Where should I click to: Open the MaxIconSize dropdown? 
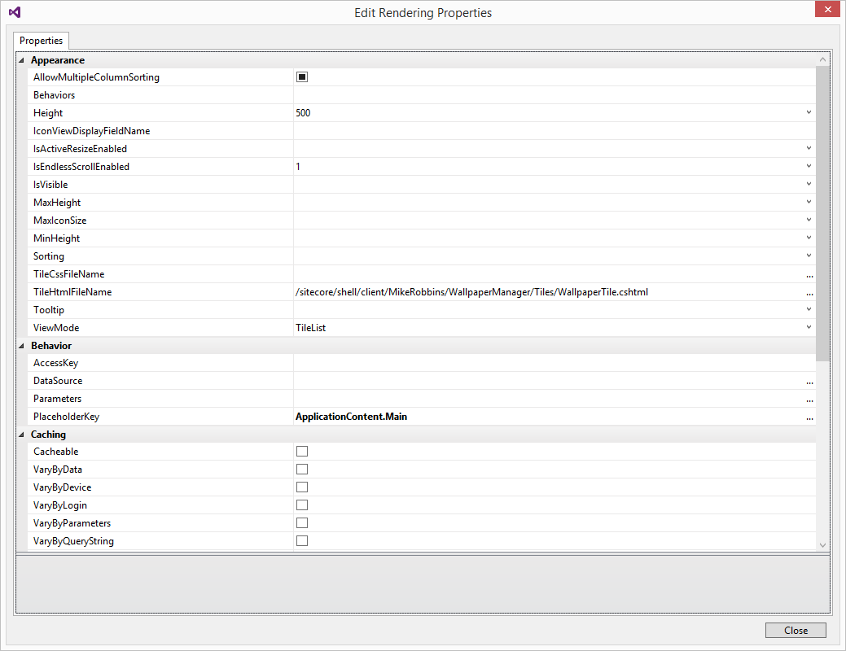pos(809,219)
